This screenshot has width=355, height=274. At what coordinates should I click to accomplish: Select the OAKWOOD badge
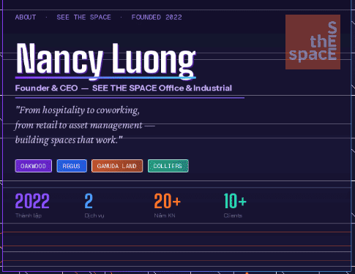click(x=34, y=166)
